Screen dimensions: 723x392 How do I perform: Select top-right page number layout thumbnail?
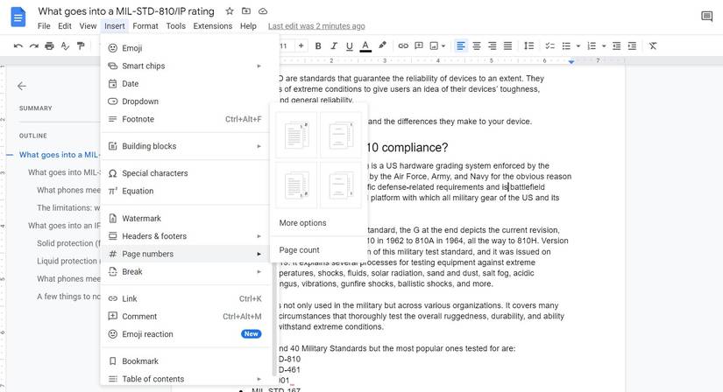pos(341,135)
